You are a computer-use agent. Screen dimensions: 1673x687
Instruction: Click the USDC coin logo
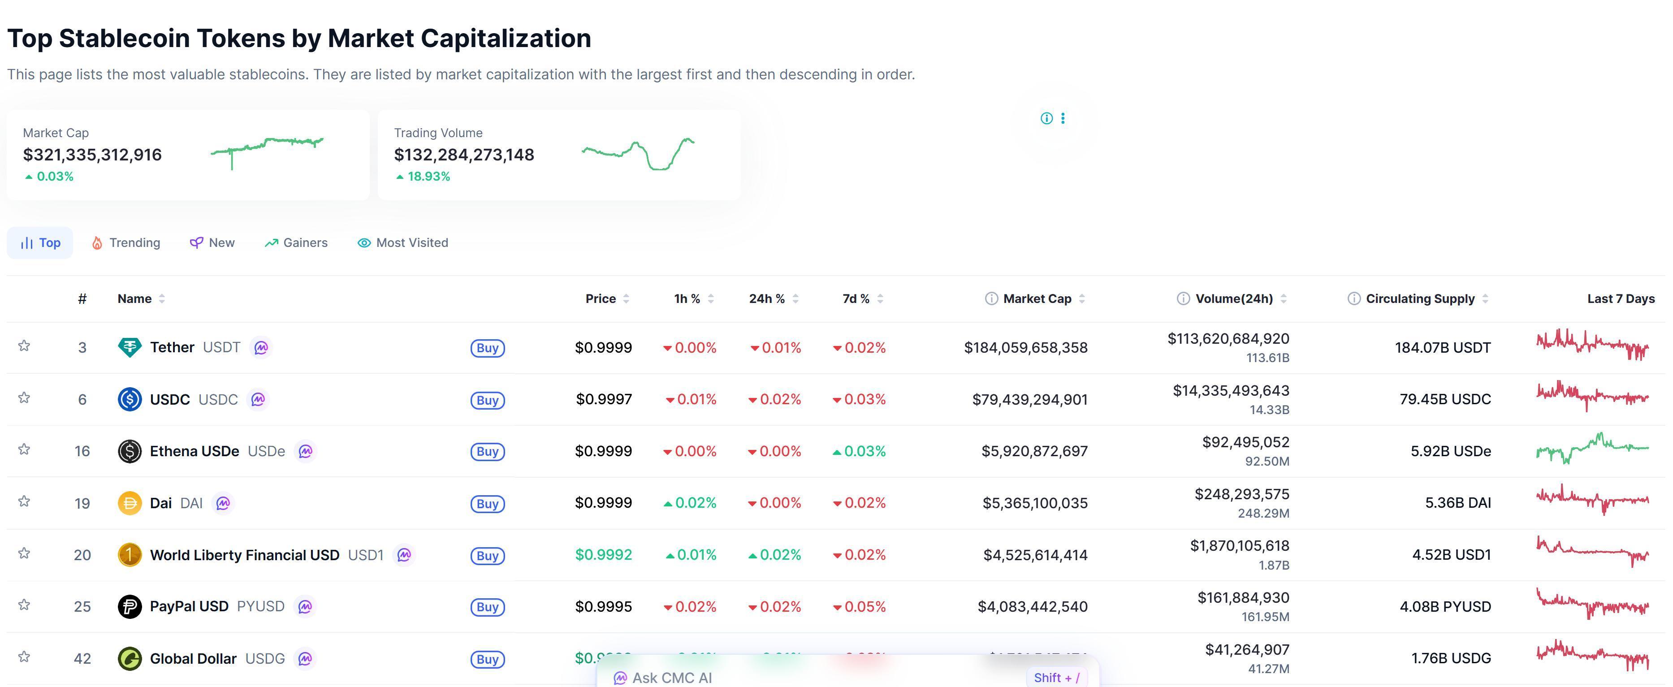130,399
